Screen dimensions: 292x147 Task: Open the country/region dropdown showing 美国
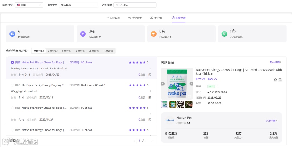(x=29, y=5)
